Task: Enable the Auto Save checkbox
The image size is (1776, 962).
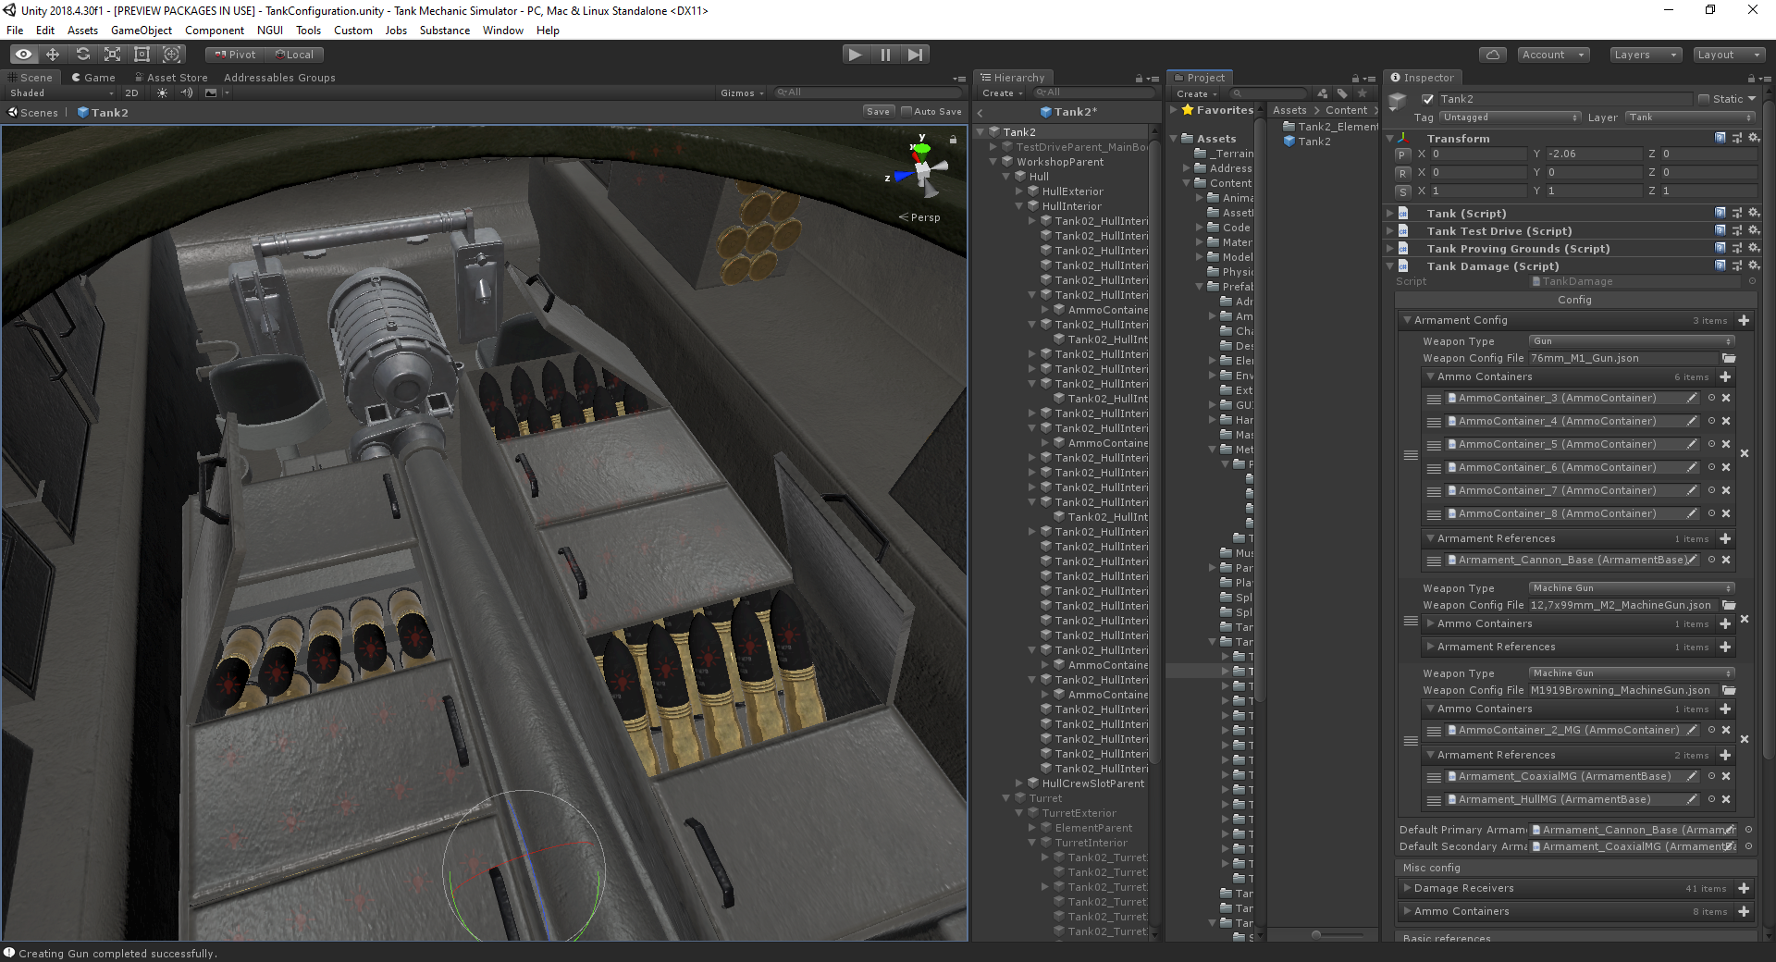Action: click(x=906, y=112)
